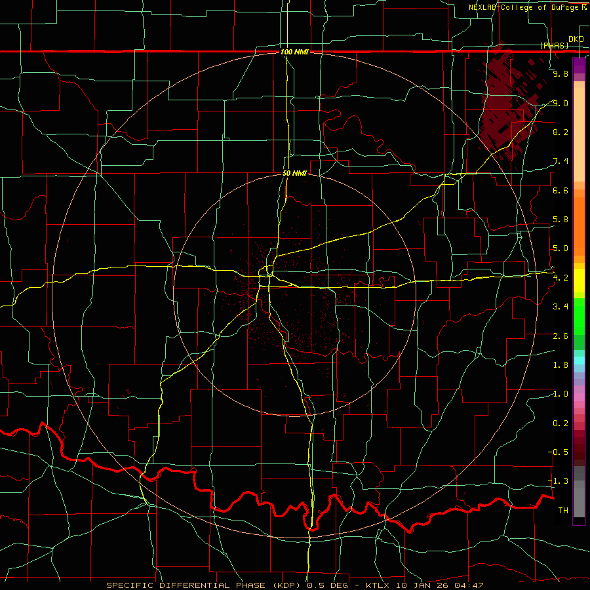Click the 2.6 scale value
Image resolution: width=590 pixels, height=590 pixels.
(x=560, y=336)
